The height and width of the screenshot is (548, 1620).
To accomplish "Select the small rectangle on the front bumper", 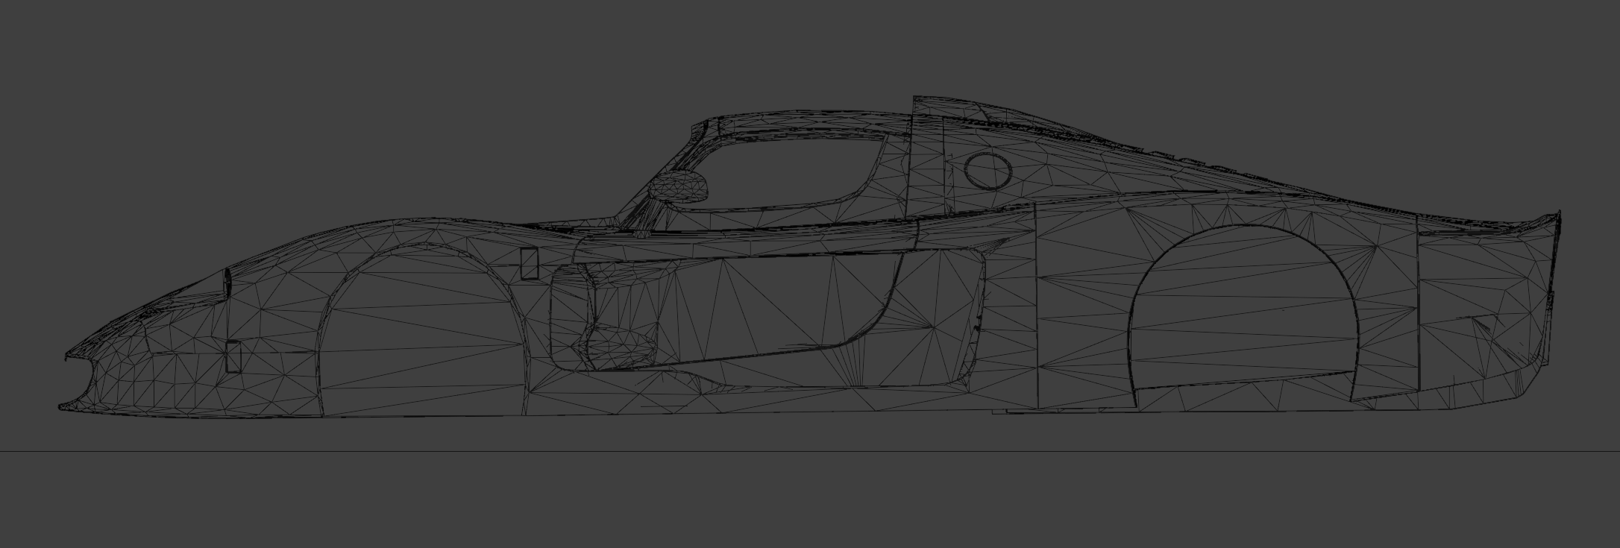I will [233, 356].
